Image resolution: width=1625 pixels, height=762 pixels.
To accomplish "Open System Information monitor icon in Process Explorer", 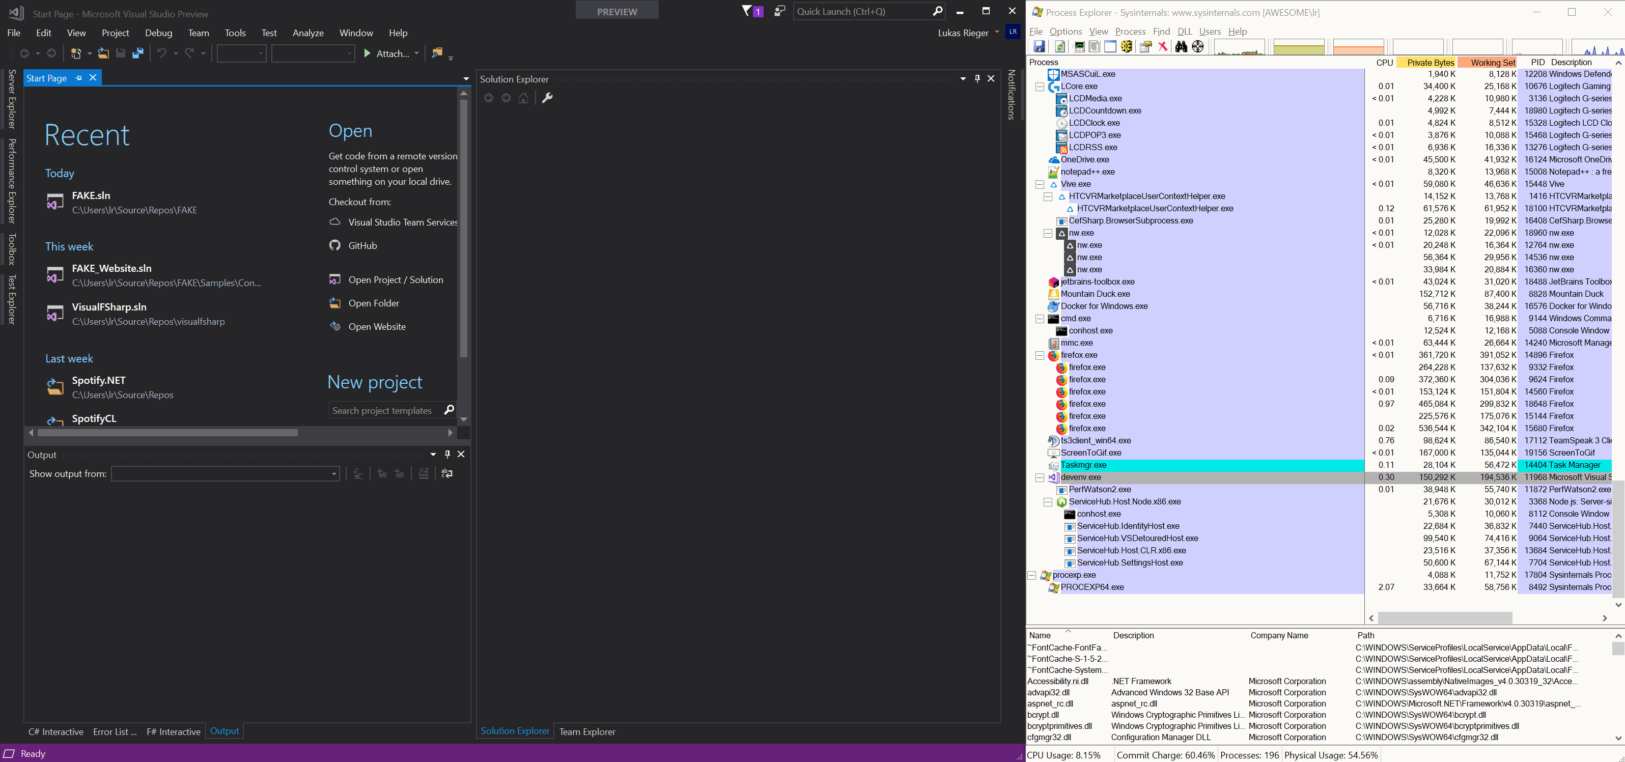I will (x=1079, y=47).
